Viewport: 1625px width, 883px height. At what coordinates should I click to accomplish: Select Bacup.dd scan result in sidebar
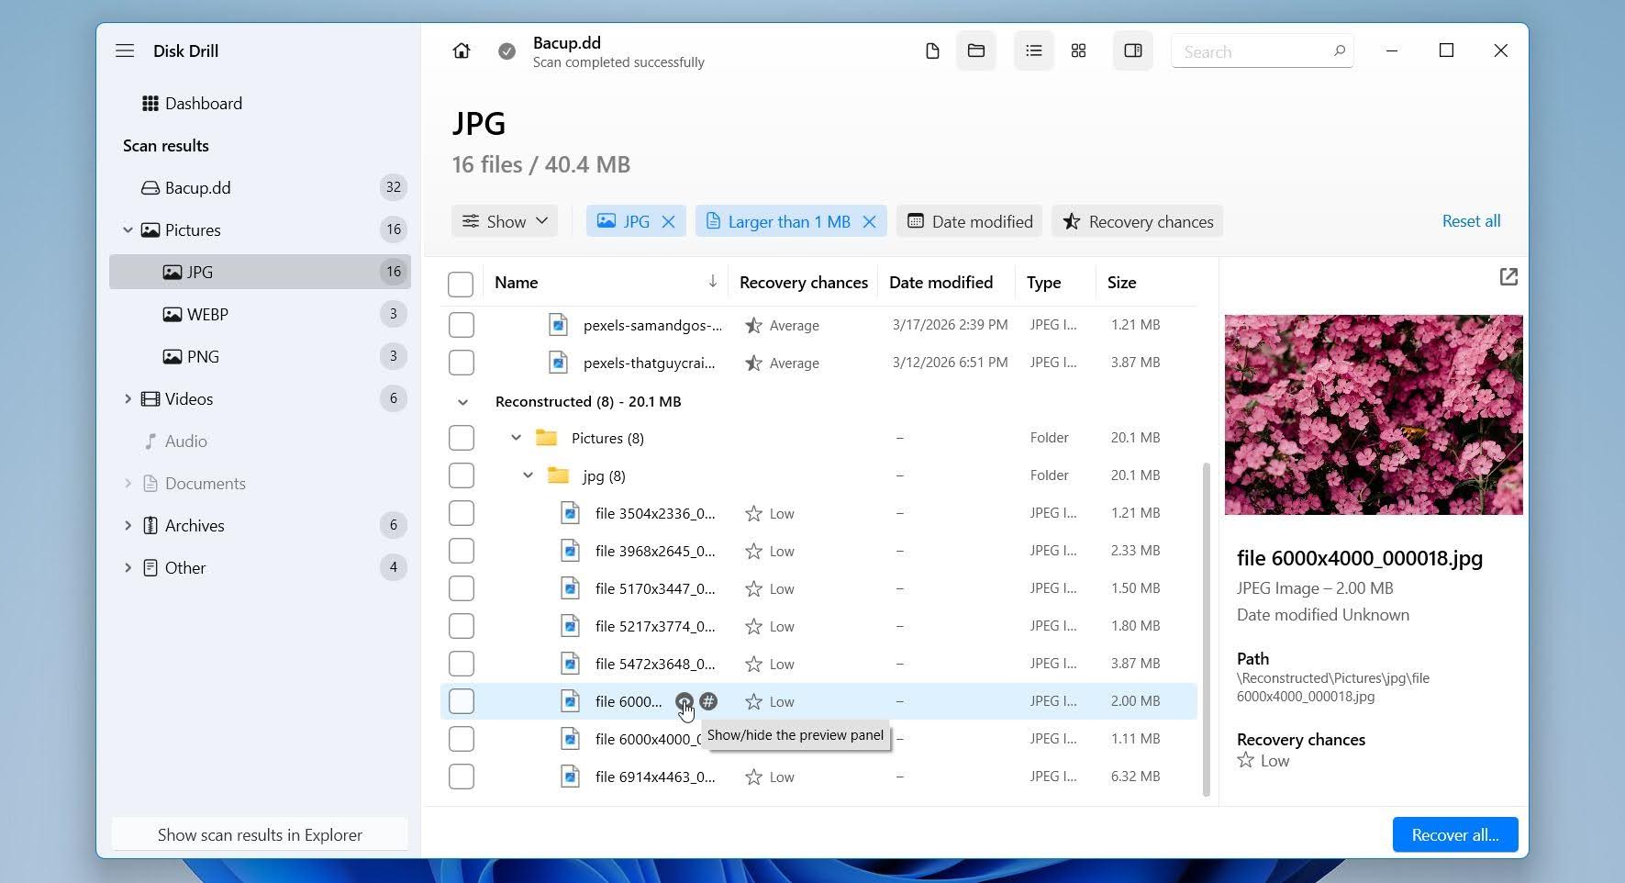260,187
